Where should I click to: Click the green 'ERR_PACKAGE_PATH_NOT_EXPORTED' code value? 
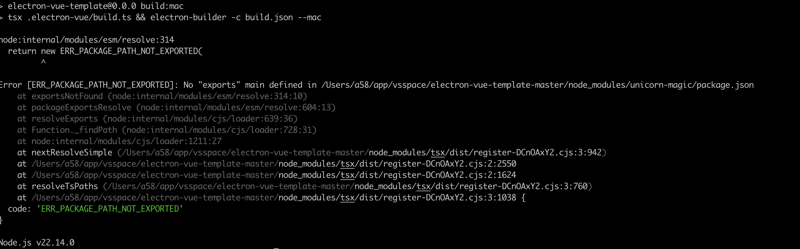[x=110, y=209]
